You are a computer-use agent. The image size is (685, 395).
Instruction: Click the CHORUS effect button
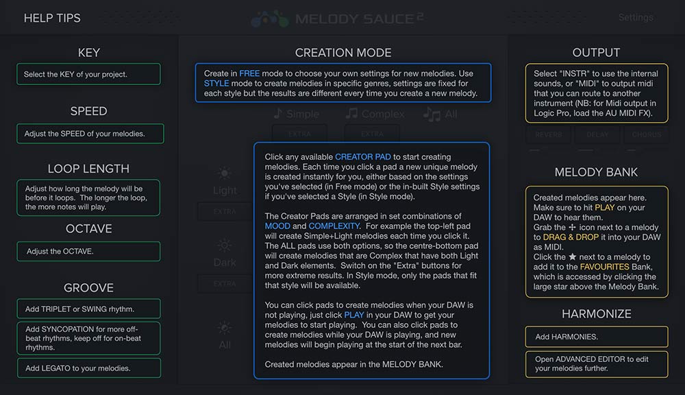[647, 134]
